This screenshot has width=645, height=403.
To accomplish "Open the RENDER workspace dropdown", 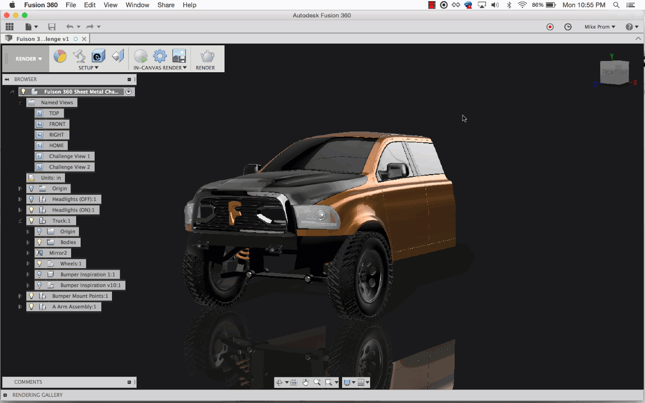I will (29, 59).
